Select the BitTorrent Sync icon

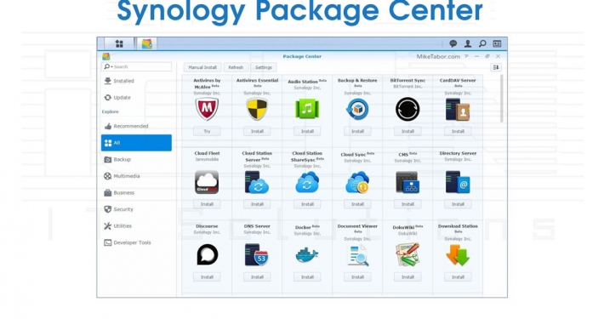point(407,109)
